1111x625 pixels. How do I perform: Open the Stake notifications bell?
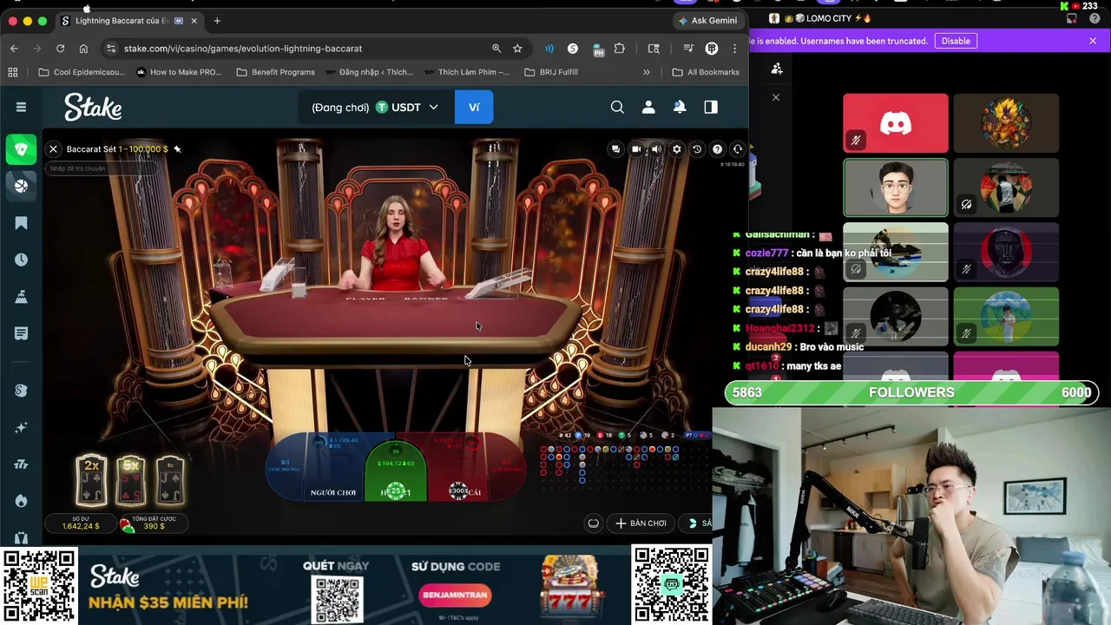pos(680,107)
